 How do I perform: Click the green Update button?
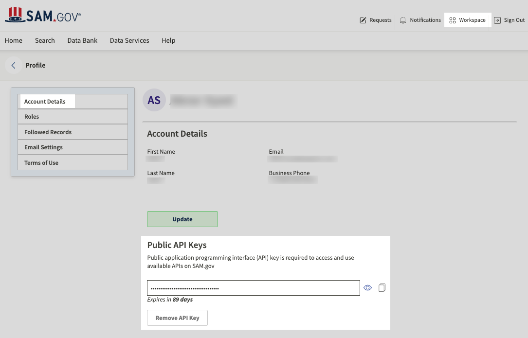tap(182, 219)
